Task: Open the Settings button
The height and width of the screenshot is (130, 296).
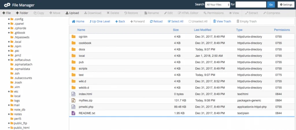Action: pyautogui.click(x=286, y=5)
